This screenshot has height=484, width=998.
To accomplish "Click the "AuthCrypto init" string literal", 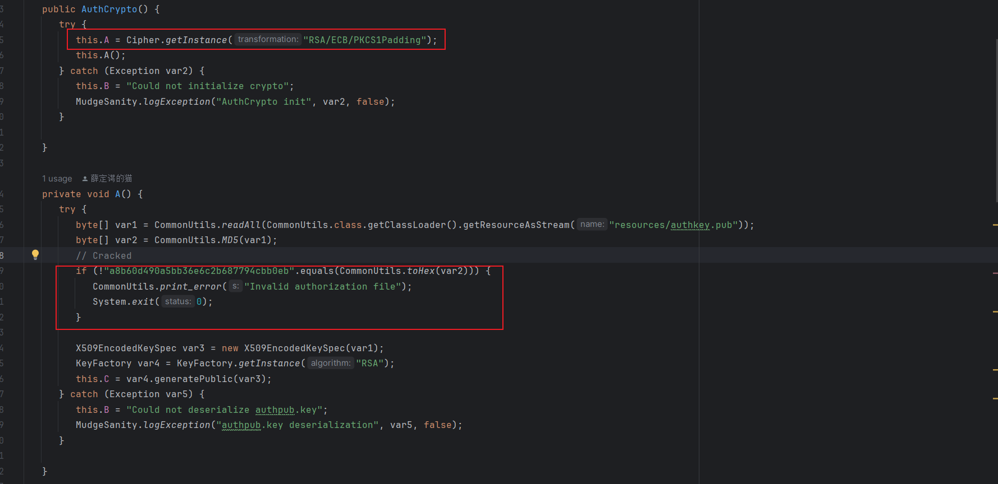I will tap(264, 102).
